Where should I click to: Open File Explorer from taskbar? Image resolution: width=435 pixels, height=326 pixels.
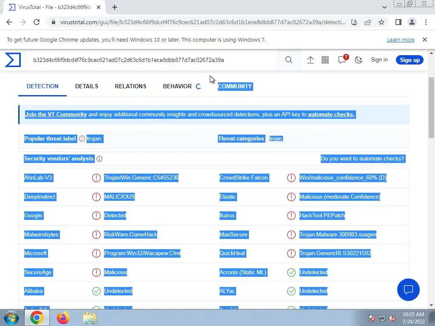tap(90, 318)
